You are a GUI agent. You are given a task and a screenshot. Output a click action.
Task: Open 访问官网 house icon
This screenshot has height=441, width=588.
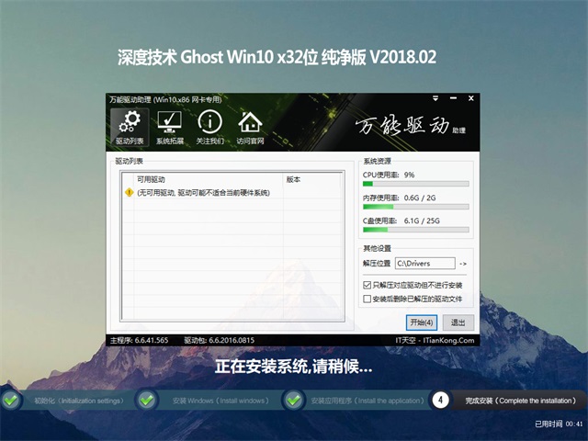(250, 123)
